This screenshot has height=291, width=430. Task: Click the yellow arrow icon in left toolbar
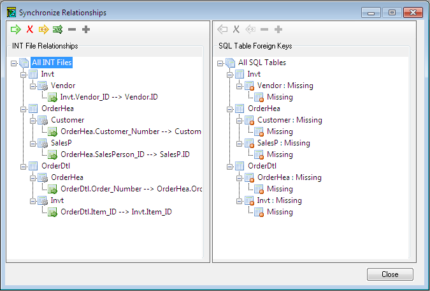click(x=44, y=29)
